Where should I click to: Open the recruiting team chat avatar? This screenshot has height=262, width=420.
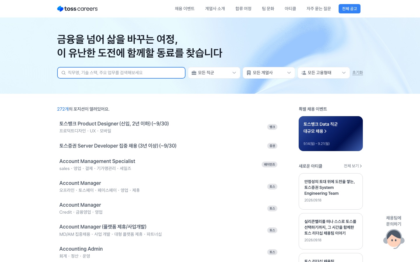[394, 239]
